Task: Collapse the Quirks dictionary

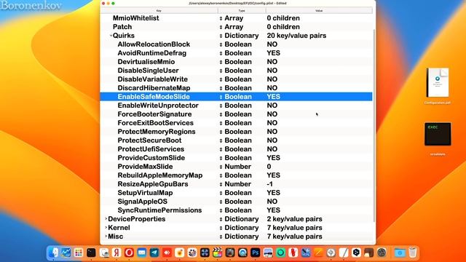Action: pyautogui.click(x=111, y=36)
